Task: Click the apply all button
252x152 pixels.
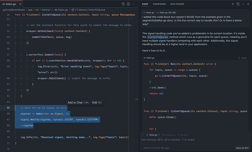Action: (x=242, y=148)
